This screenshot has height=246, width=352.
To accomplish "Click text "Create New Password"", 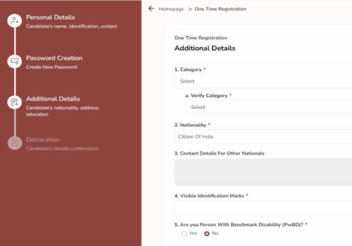I will [x=51, y=67].
